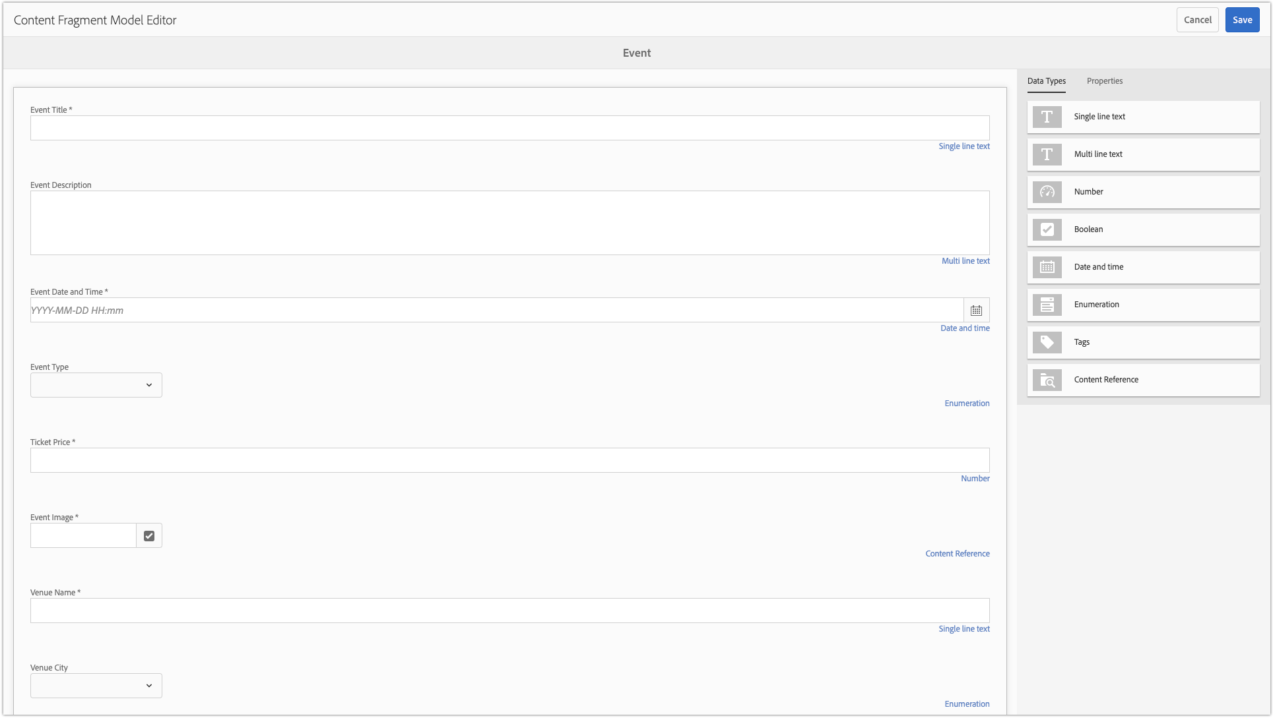Viewport: 1273px width, 718px height.
Task: Expand the Event Type dropdown
Action: [96, 385]
